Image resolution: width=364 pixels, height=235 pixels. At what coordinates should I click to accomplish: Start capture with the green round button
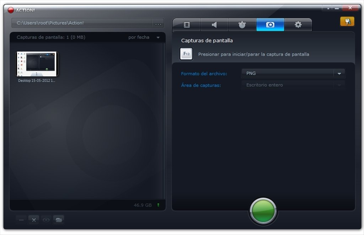pos(263,211)
